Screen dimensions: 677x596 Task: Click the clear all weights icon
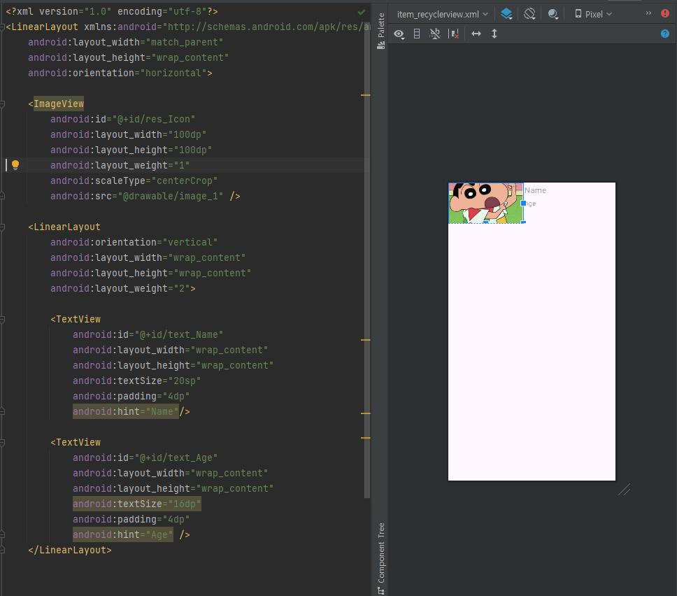453,34
